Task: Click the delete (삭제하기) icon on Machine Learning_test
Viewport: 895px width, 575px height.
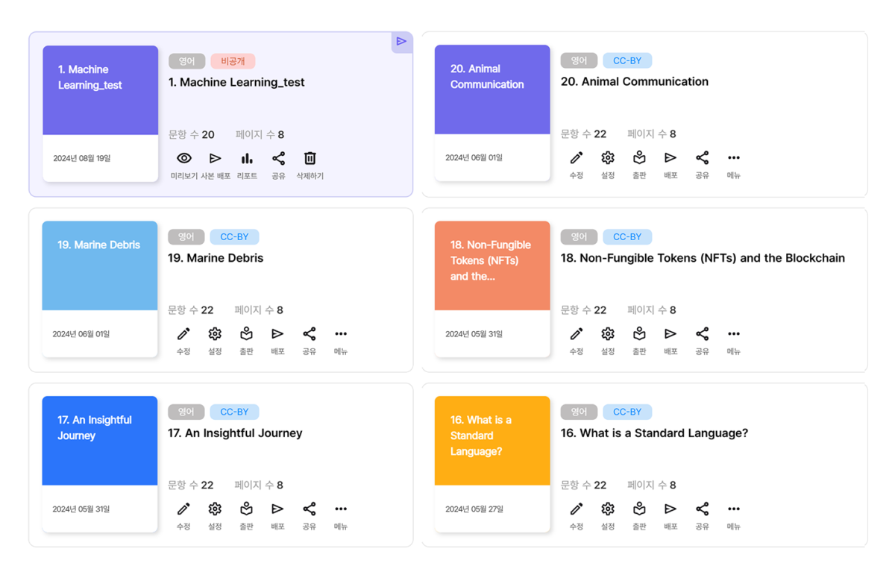Action: (x=310, y=157)
